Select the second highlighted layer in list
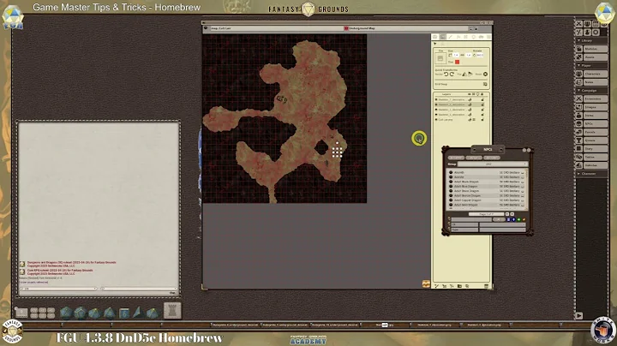 click(452, 104)
